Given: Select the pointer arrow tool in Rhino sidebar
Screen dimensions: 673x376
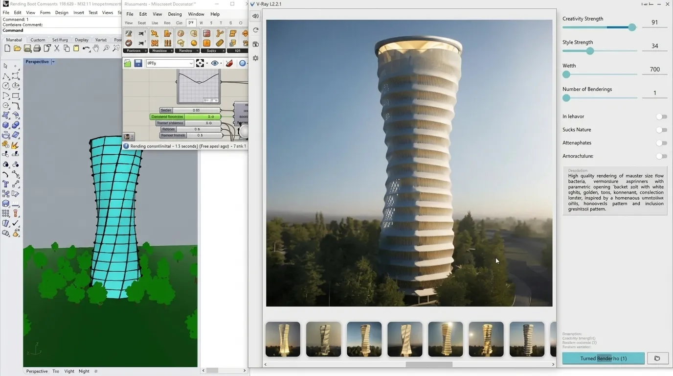Looking at the screenshot, I should click(5, 66).
